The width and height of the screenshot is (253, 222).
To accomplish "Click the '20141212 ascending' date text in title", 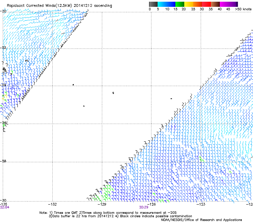I will click(93, 5).
